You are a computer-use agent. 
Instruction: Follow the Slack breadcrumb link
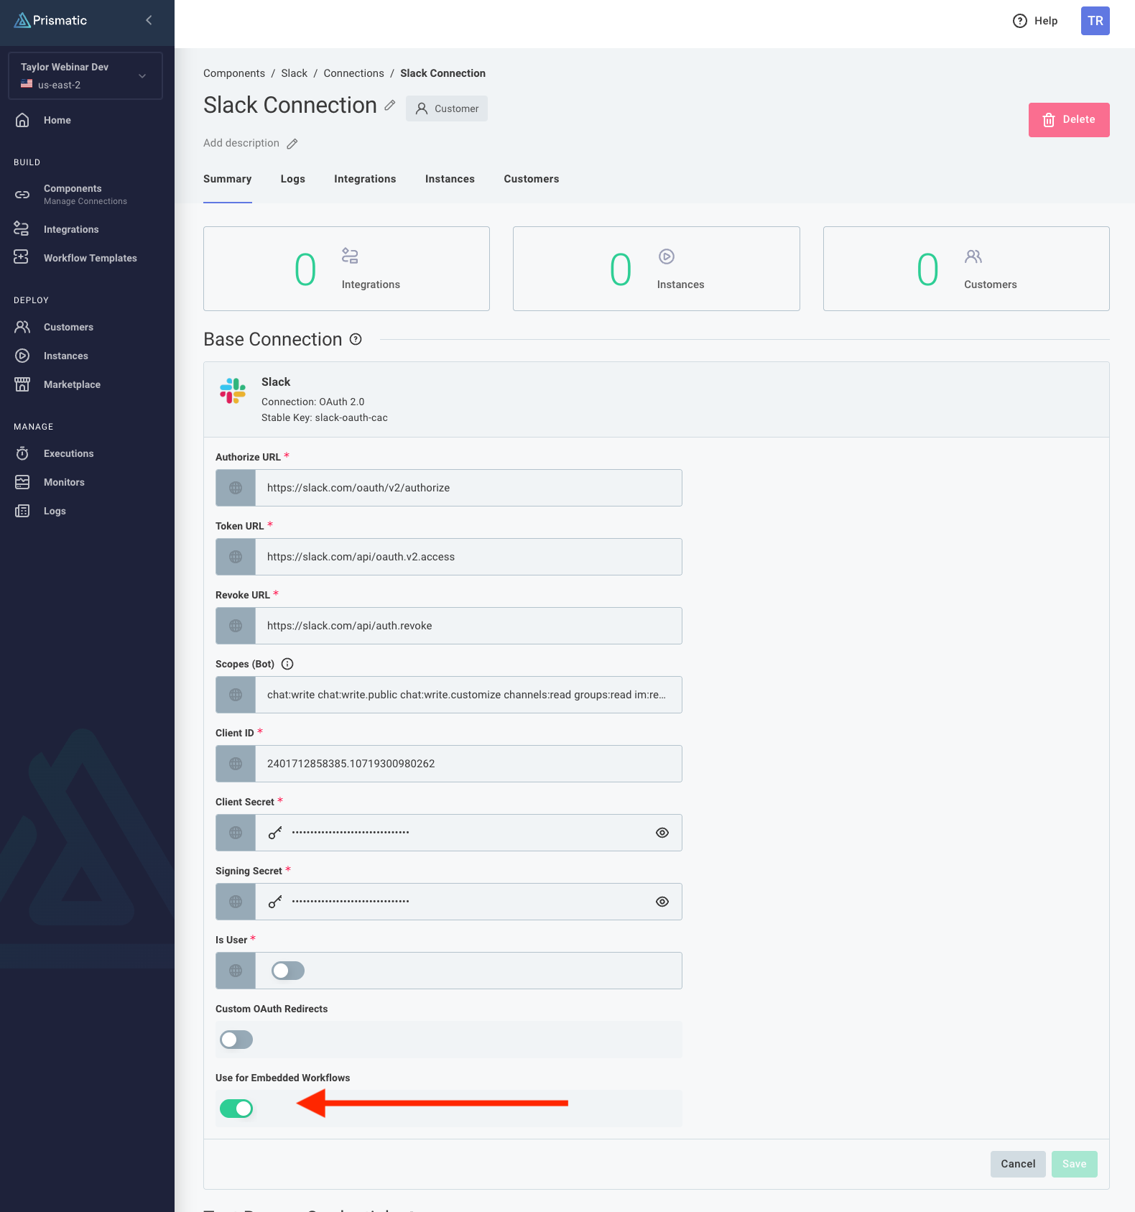tap(294, 73)
